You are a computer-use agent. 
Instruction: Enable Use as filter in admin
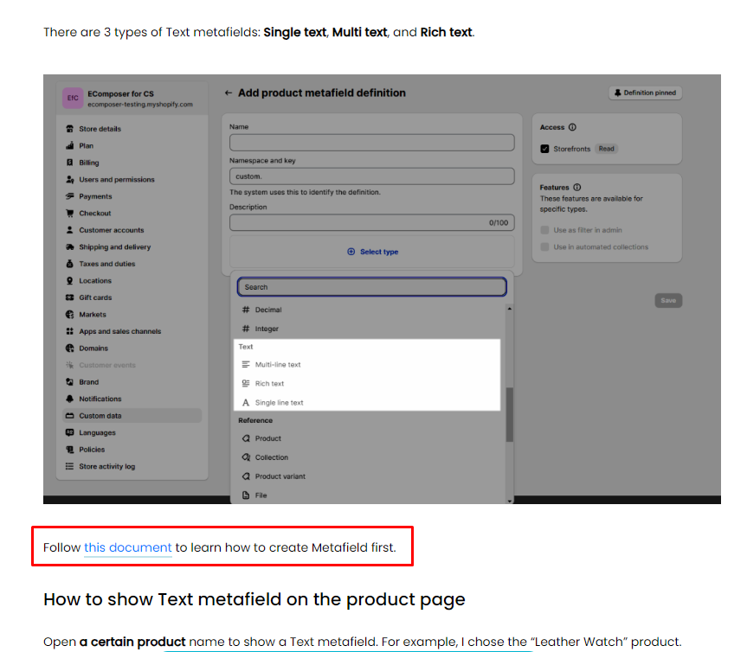(x=544, y=230)
